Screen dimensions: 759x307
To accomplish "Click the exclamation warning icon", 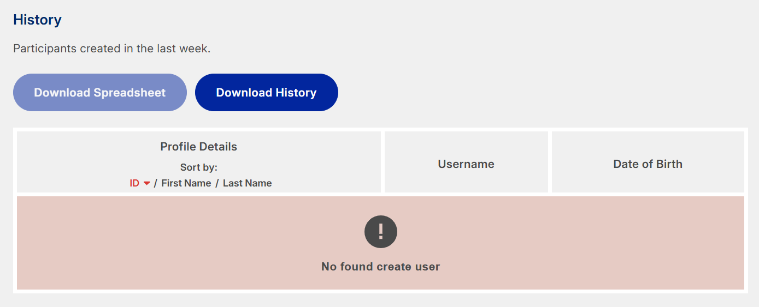I will point(381,232).
